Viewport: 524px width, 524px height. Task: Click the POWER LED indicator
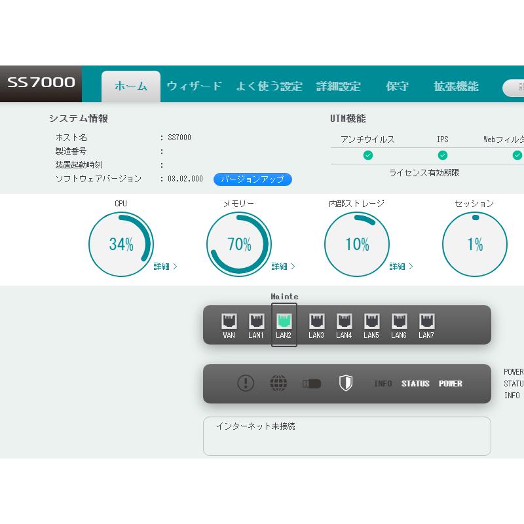click(451, 384)
